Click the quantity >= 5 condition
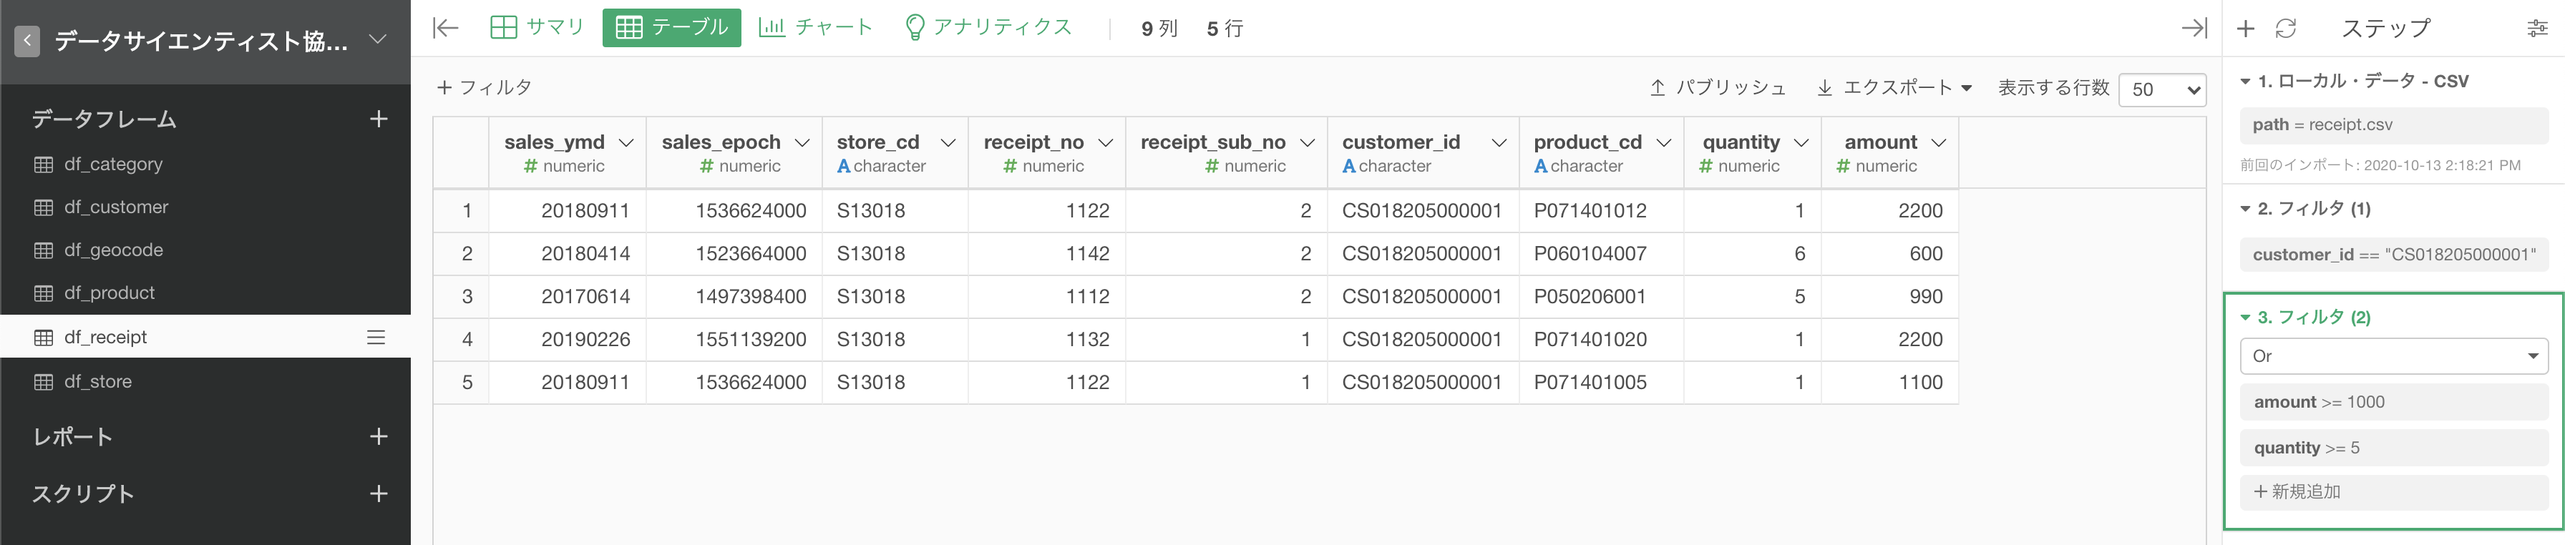 click(2394, 448)
